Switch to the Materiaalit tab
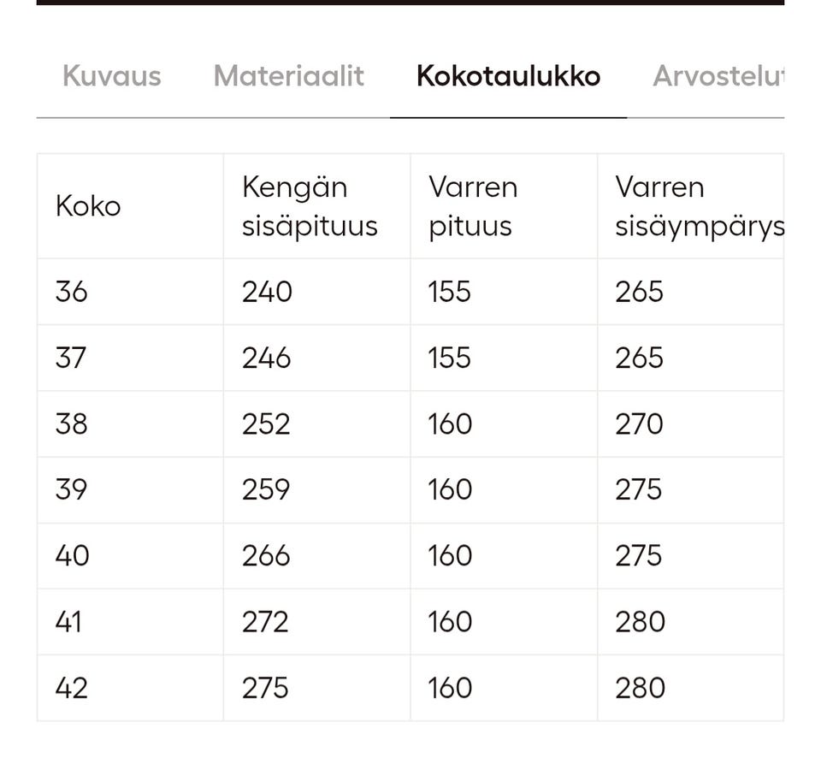Screen dimensions: 821x758 [288, 76]
